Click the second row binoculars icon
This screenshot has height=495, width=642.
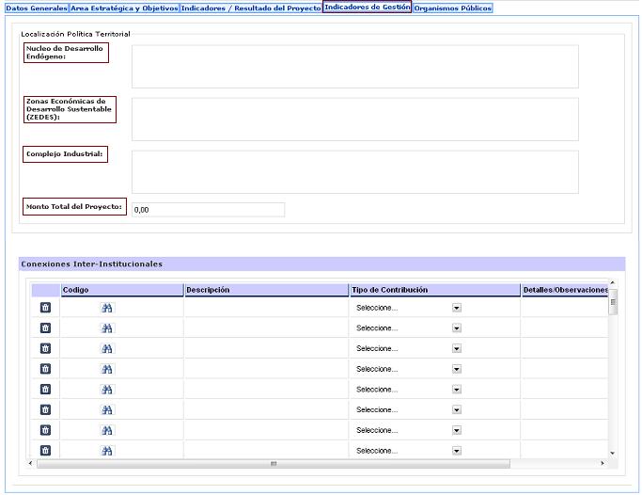(107, 328)
